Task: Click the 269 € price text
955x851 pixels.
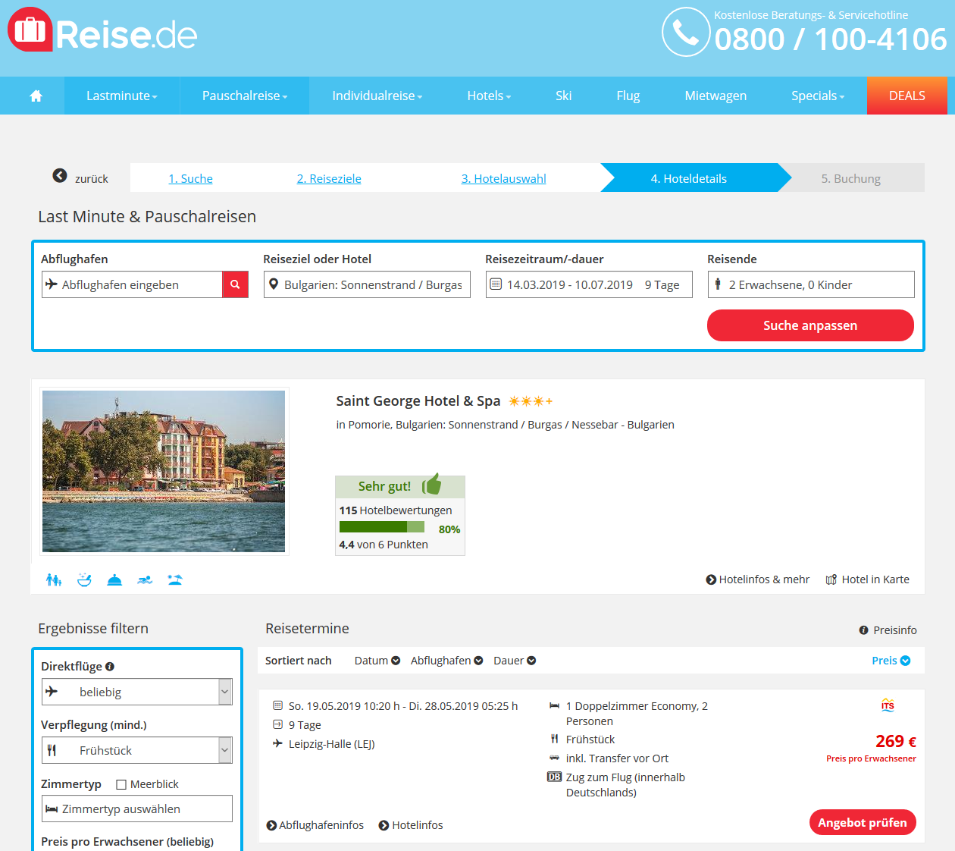Action: [896, 741]
